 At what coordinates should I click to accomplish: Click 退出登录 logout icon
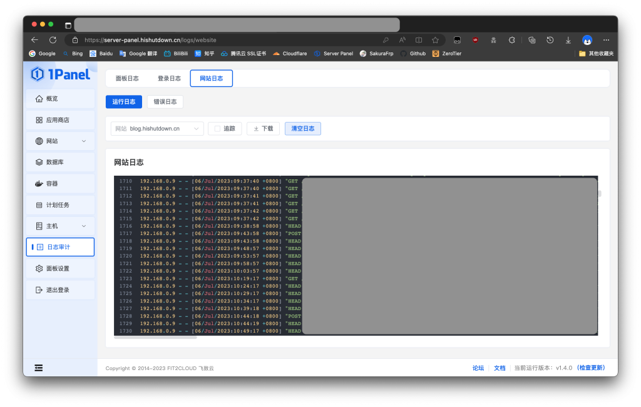pos(39,290)
